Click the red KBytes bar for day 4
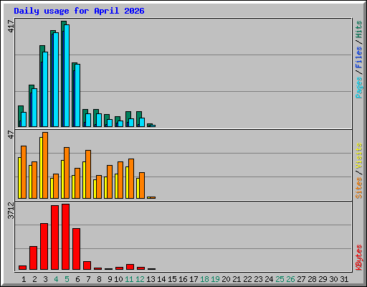This screenshot has height=287, width=367. coord(55,237)
